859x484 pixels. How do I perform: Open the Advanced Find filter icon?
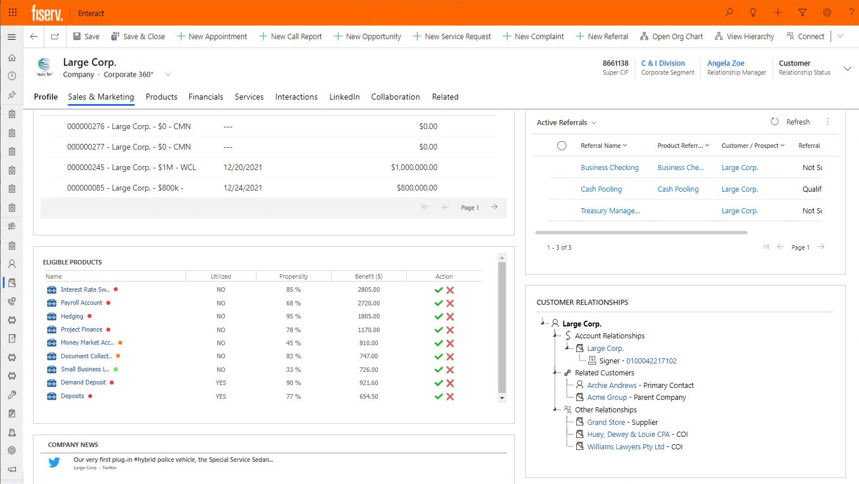(802, 13)
